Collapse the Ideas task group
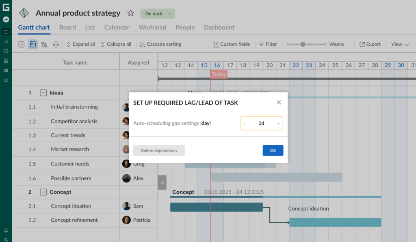The width and height of the screenshot is (416, 242). pyautogui.click(x=43, y=92)
